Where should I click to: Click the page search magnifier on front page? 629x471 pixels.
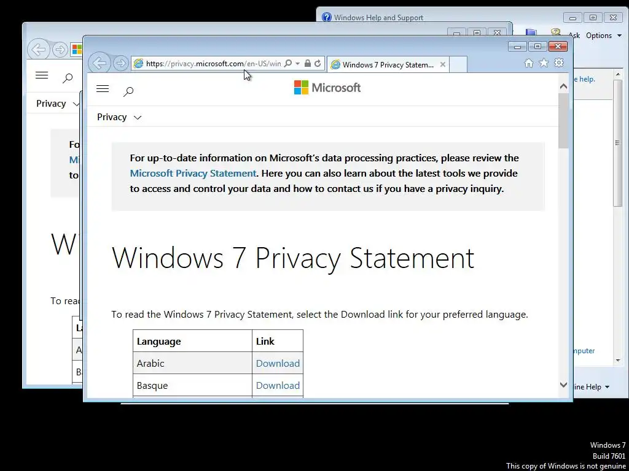coord(128,91)
